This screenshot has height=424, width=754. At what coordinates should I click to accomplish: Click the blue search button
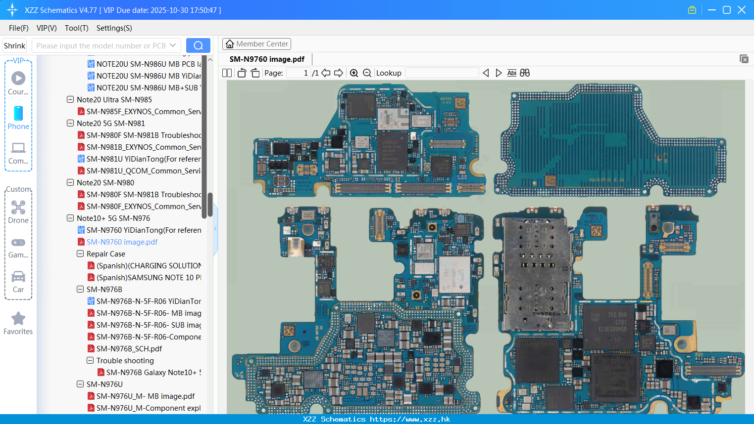tap(198, 45)
